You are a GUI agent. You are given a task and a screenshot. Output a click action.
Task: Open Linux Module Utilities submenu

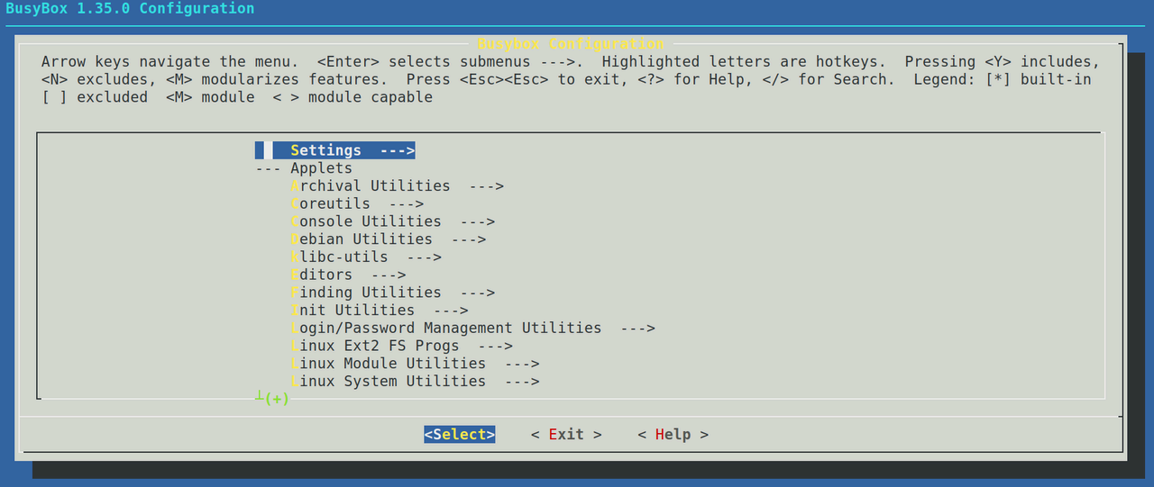point(415,364)
